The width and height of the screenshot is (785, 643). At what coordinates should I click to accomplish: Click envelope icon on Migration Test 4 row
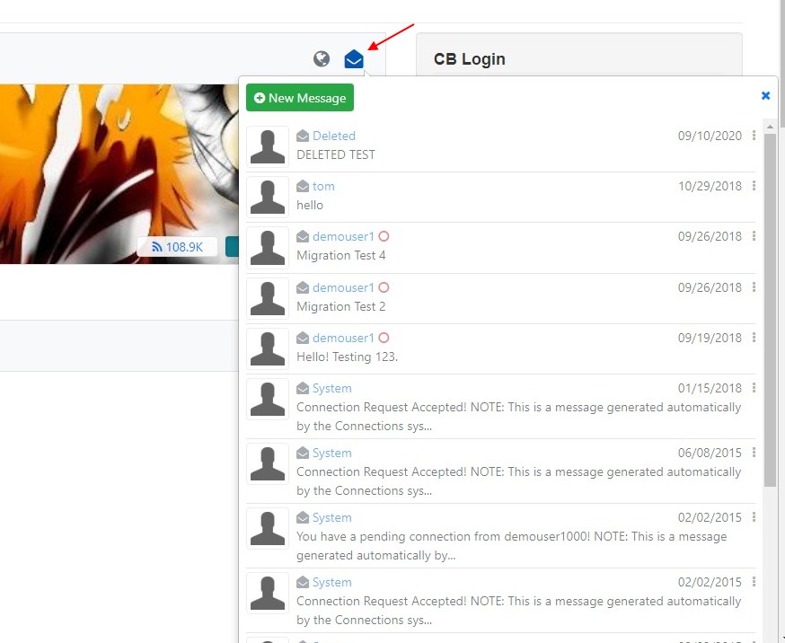pyautogui.click(x=303, y=236)
